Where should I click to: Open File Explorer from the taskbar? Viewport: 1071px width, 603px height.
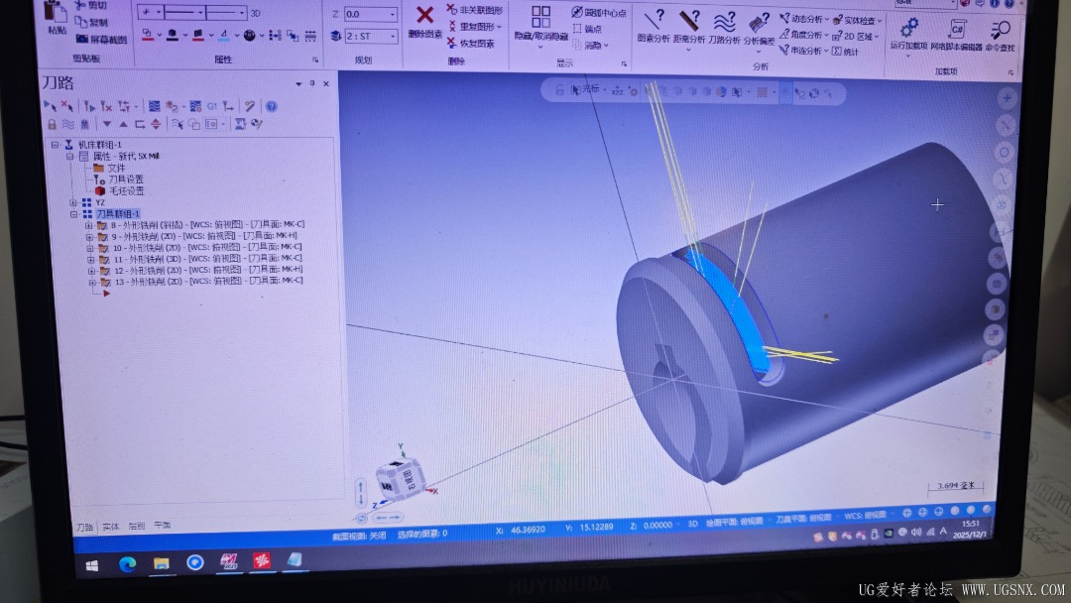162,563
